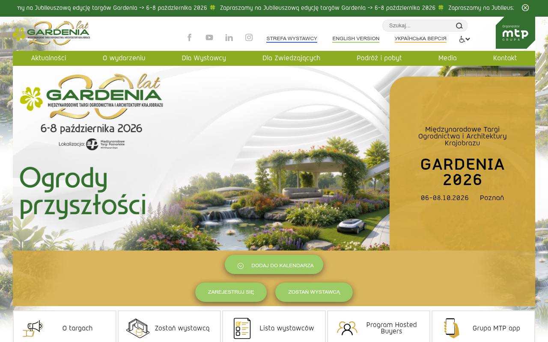
Task: Click the 06-08.10.2026 date text
Action: (444, 198)
